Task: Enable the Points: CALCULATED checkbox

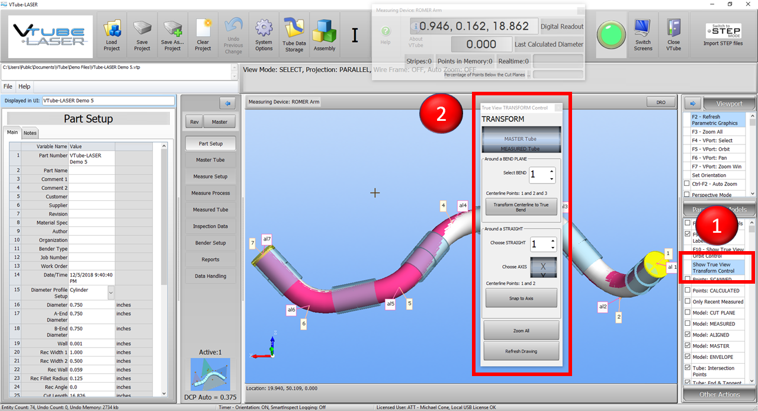Action: 687,291
